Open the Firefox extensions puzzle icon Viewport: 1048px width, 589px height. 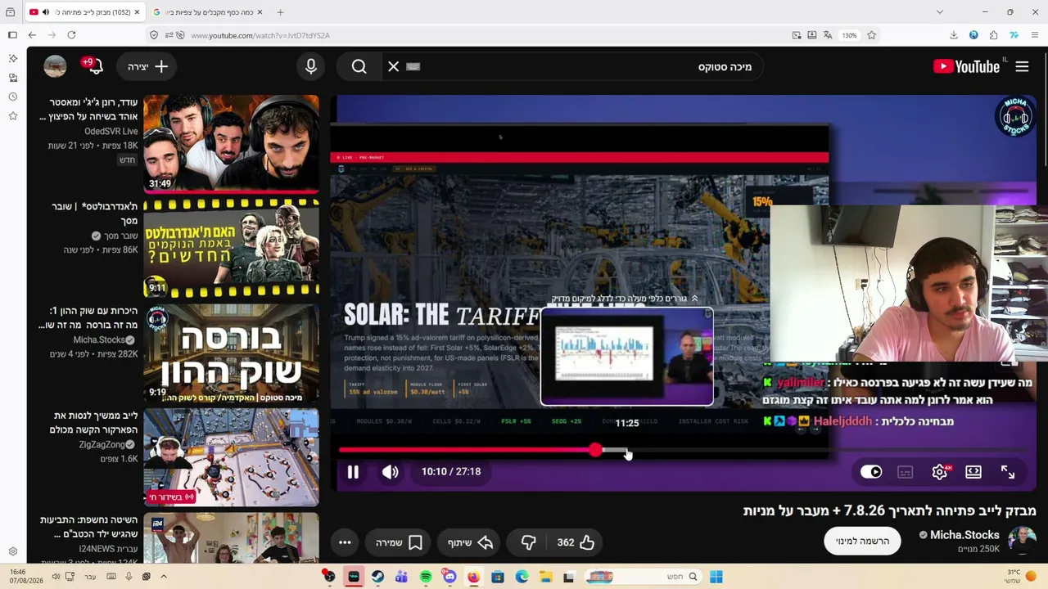[994, 35]
